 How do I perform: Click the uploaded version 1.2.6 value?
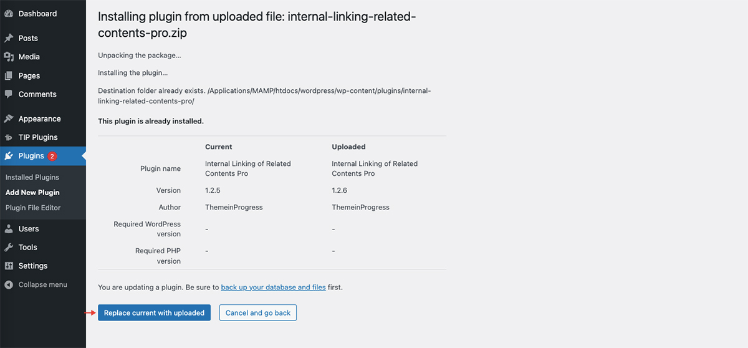click(x=340, y=190)
